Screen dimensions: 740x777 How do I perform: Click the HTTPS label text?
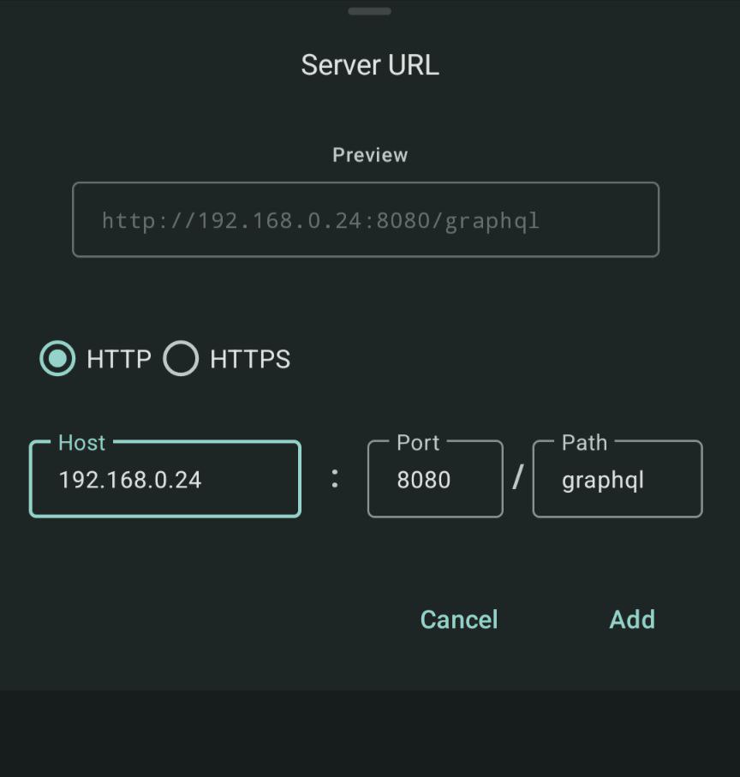(x=250, y=359)
